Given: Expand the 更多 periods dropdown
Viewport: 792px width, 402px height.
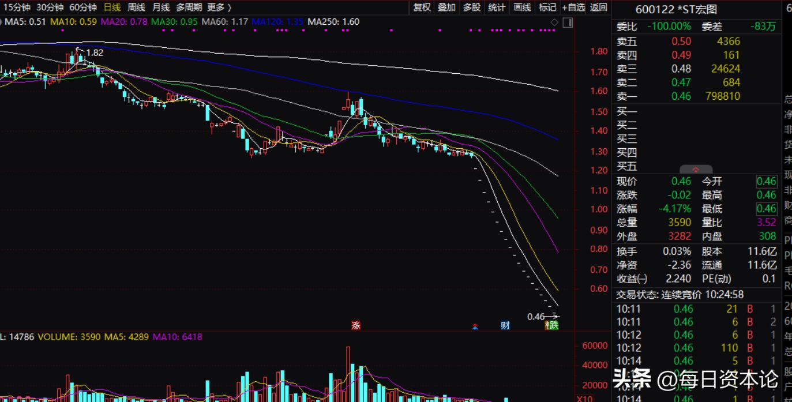Looking at the screenshot, I should [x=219, y=7].
